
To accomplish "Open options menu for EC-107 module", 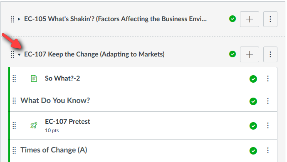I will (270, 54).
